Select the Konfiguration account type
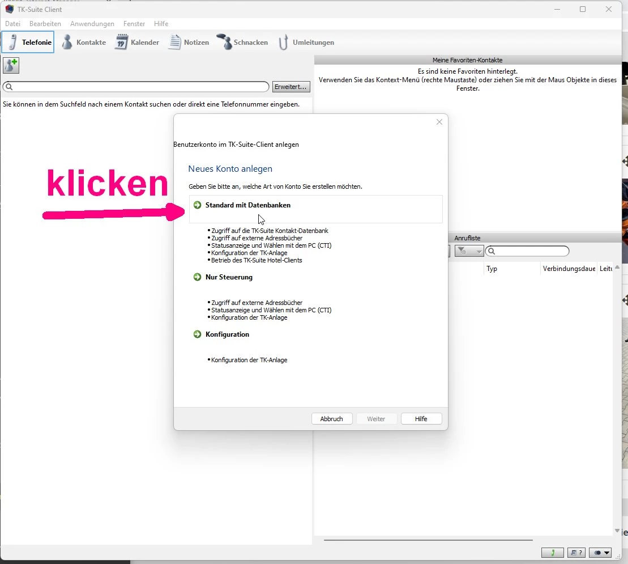The height and width of the screenshot is (564, 628). pos(227,334)
